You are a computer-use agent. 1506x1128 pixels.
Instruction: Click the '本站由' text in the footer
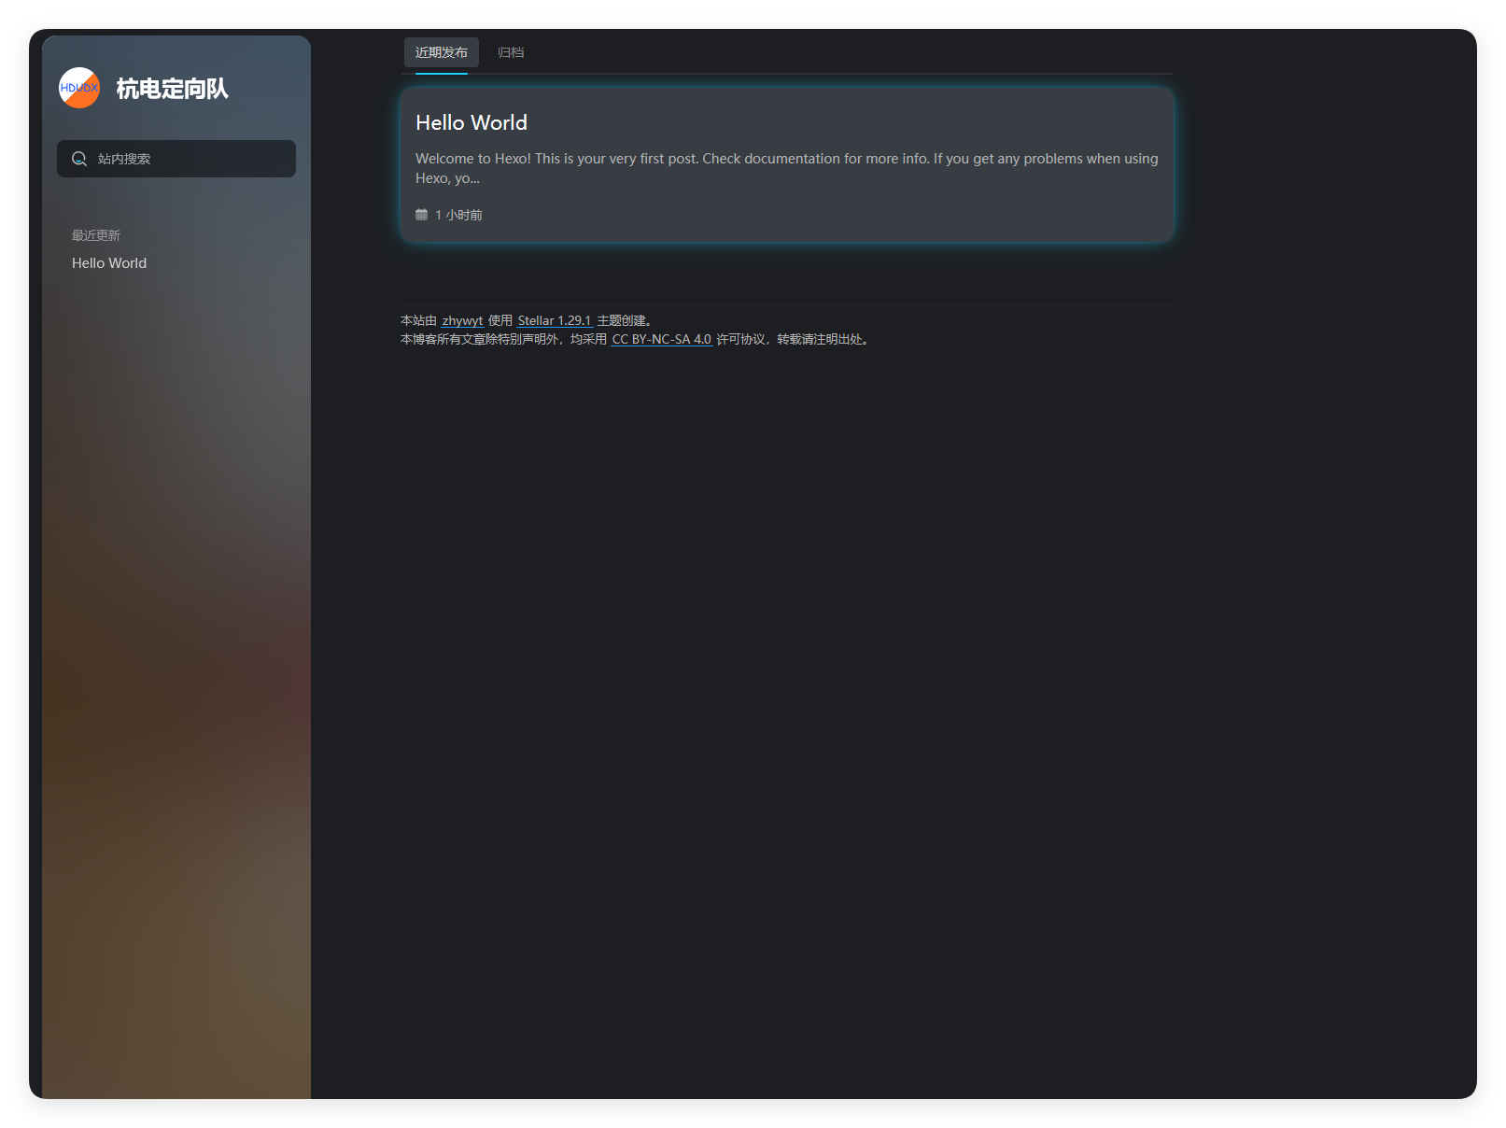point(418,320)
